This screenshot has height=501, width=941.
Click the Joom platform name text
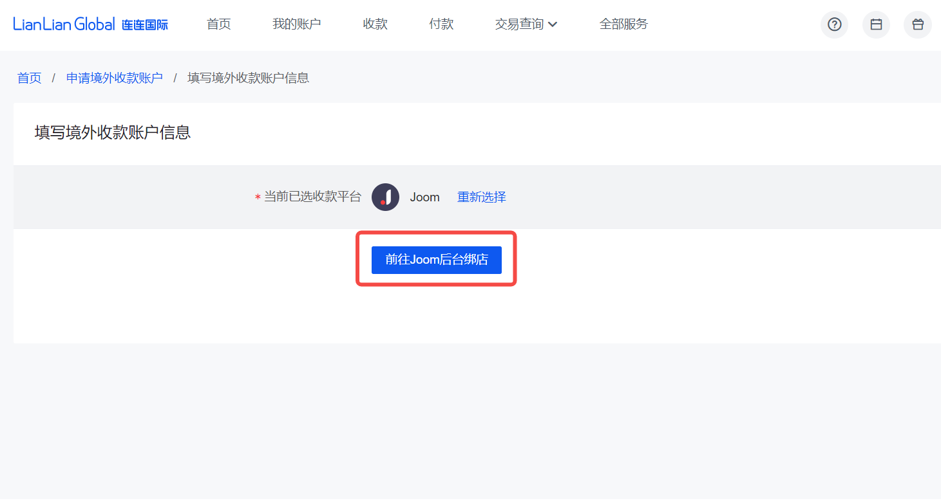coord(425,197)
